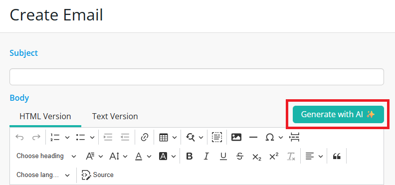The height and width of the screenshot is (185, 395).
Task: Click the remove formatting icon
Action: pyautogui.click(x=291, y=156)
